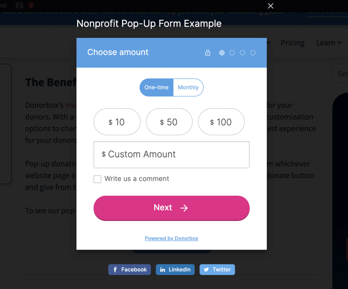This screenshot has width=348, height=289.
Task: Click the Search box on the right
Action: coord(342,73)
